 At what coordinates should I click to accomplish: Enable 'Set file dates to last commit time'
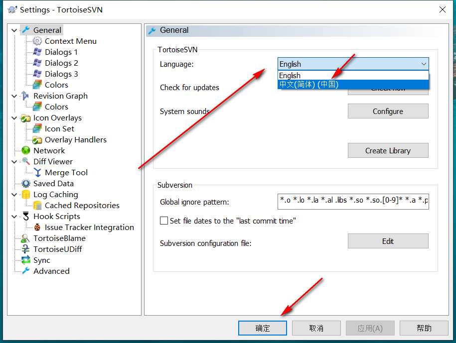click(x=164, y=221)
